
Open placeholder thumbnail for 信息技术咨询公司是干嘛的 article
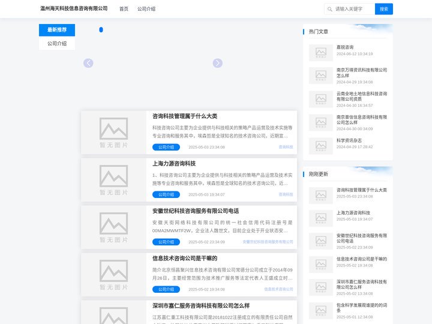click(113, 275)
